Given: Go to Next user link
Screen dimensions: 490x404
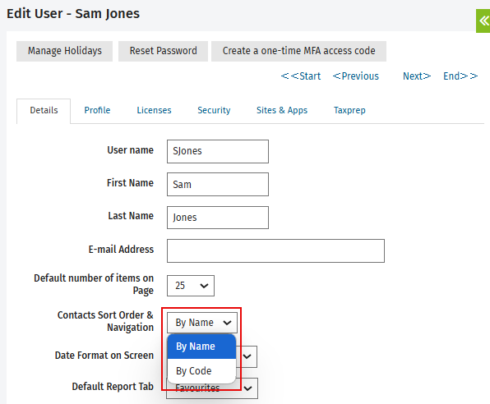Looking at the screenshot, I should [417, 76].
